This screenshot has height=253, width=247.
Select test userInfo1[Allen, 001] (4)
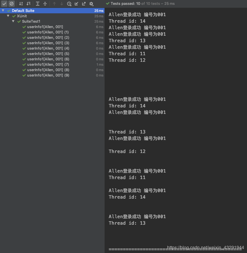[52, 48]
